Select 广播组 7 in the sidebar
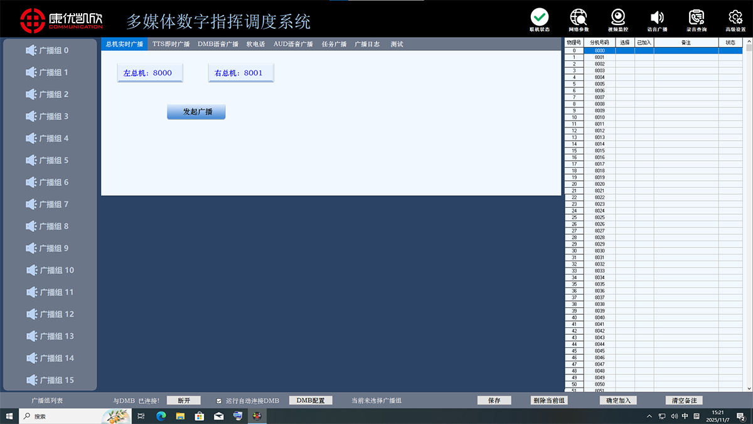753x424 pixels. click(50, 204)
